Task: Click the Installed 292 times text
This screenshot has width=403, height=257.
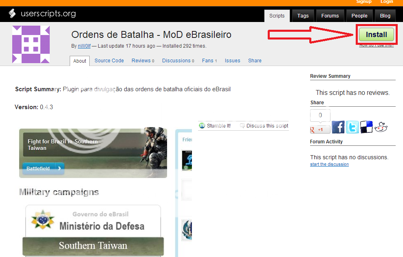Action: tap(184, 46)
